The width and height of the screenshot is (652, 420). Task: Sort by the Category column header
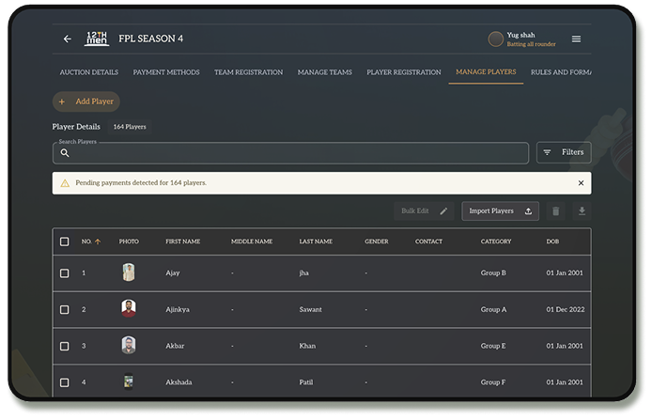pos(496,241)
